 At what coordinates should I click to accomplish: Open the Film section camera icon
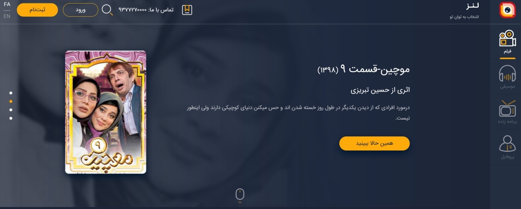pyautogui.click(x=508, y=38)
